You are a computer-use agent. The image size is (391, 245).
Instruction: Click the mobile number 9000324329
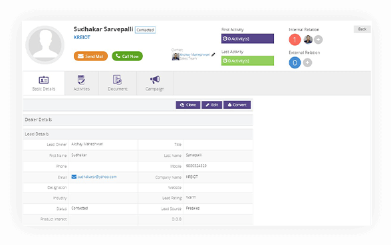pos(196,166)
